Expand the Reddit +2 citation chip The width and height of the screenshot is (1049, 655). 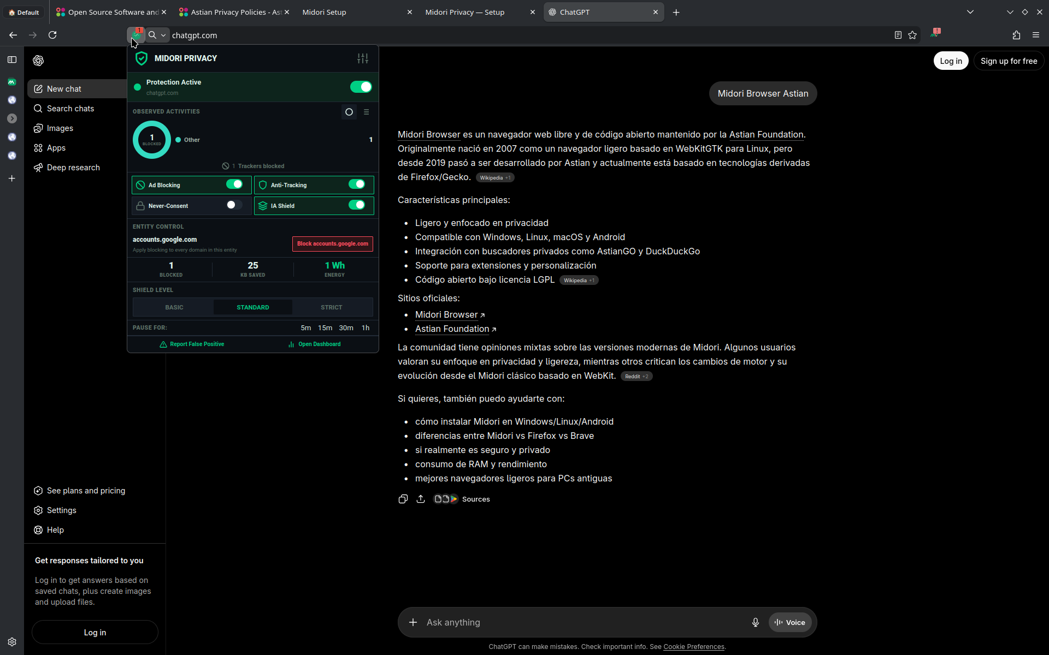point(637,376)
